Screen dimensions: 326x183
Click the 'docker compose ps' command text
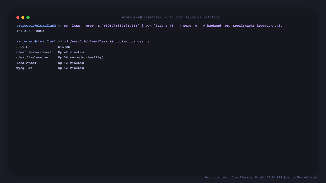(132, 41)
